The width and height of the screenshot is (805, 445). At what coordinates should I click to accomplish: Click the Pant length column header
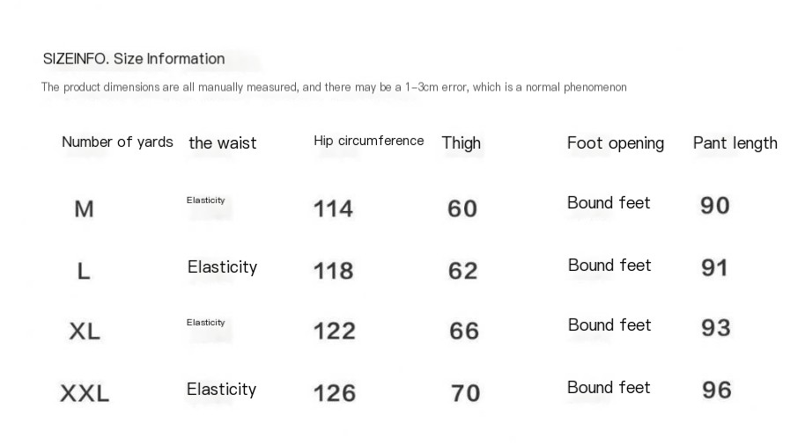(735, 143)
